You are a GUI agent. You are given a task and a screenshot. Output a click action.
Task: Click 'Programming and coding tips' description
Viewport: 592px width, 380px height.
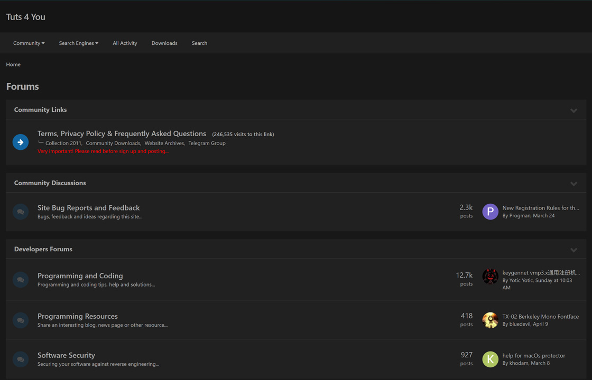(x=96, y=284)
